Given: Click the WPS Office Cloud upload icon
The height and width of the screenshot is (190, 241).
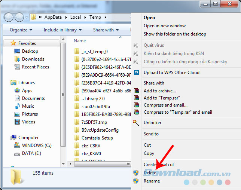Looking at the screenshot, I should (136, 72).
